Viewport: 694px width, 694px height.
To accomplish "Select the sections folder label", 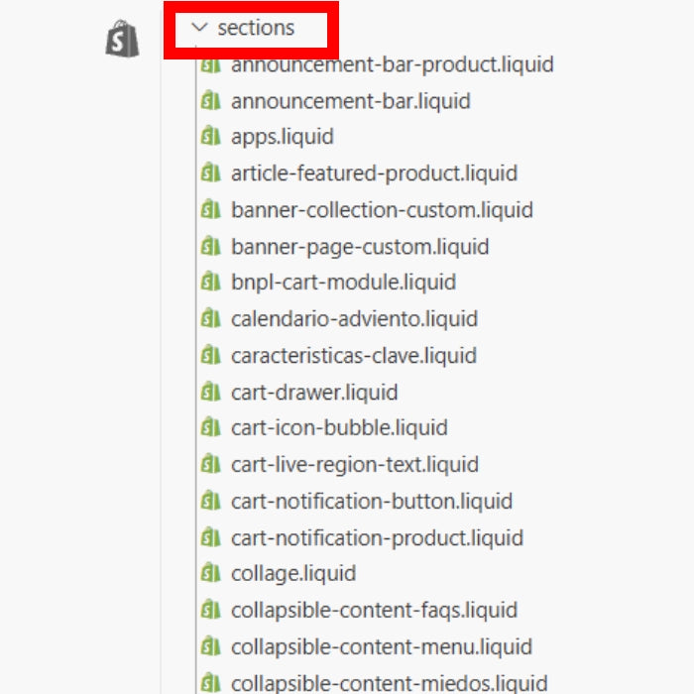I will [x=256, y=28].
